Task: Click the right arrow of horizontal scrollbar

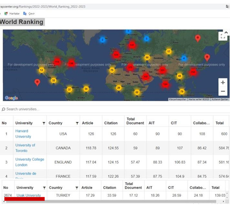Action: (x=223, y=201)
